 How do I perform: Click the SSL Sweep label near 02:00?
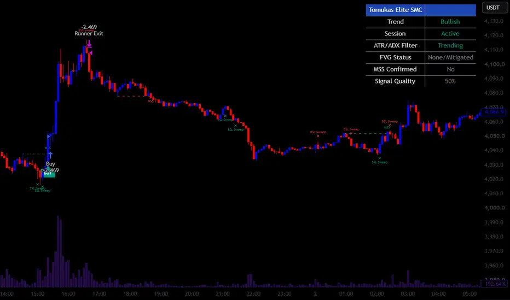(380, 162)
